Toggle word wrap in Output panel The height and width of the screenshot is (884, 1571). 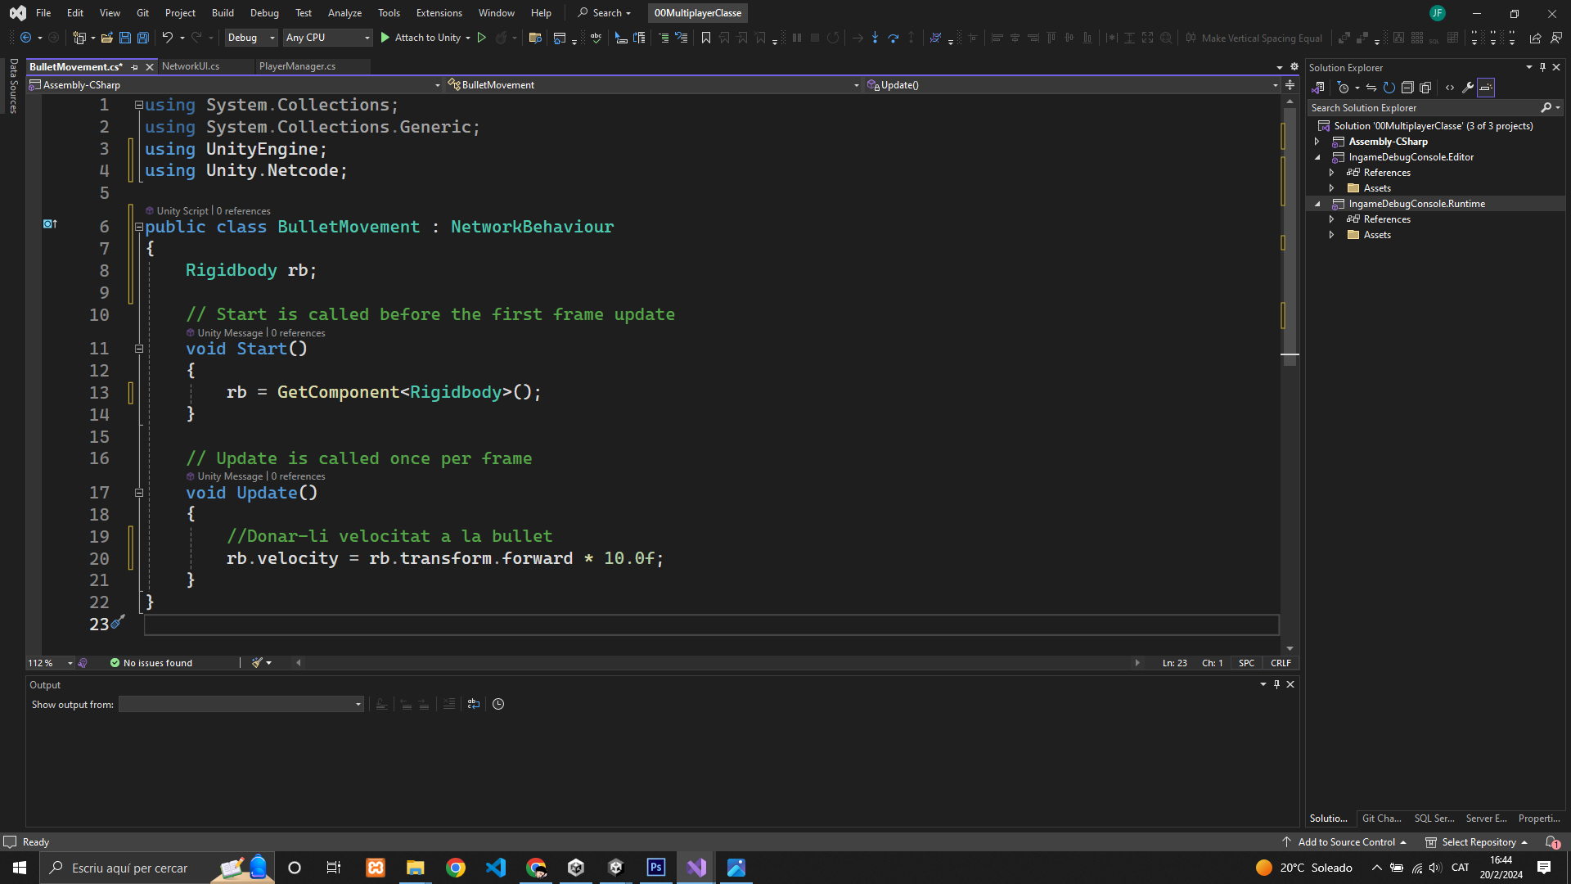tap(474, 704)
